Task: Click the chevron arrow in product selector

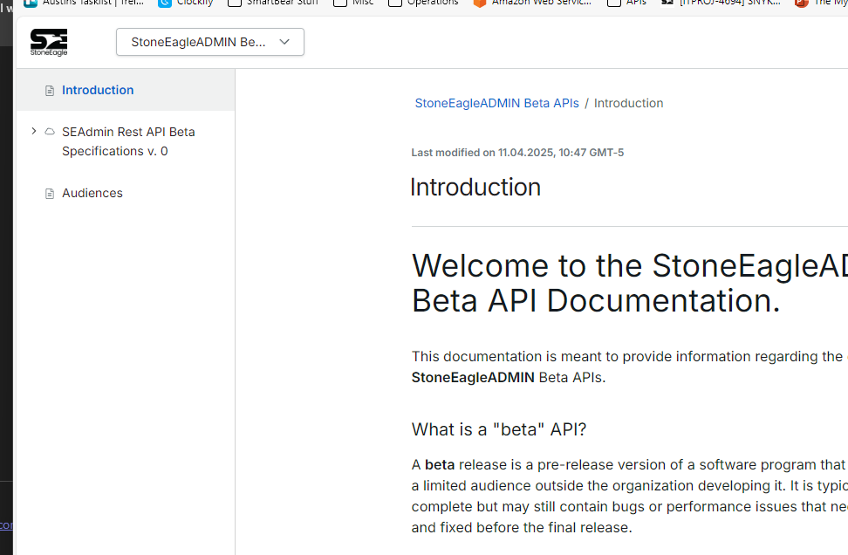Action: click(284, 42)
